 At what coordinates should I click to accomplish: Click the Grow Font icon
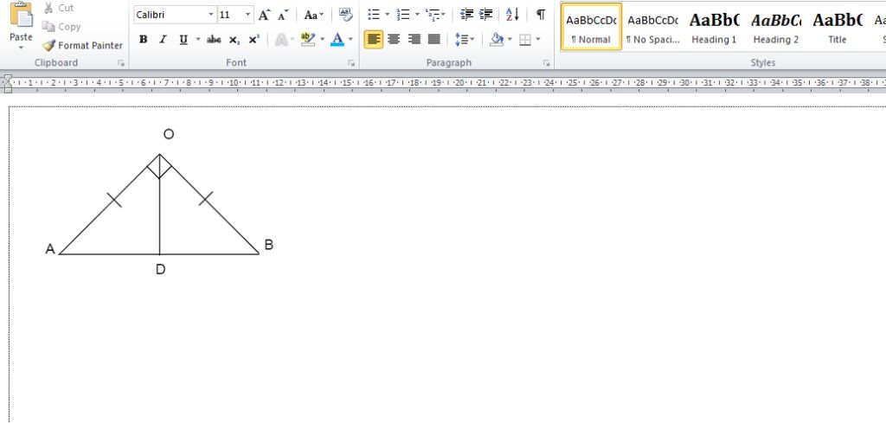[x=265, y=15]
